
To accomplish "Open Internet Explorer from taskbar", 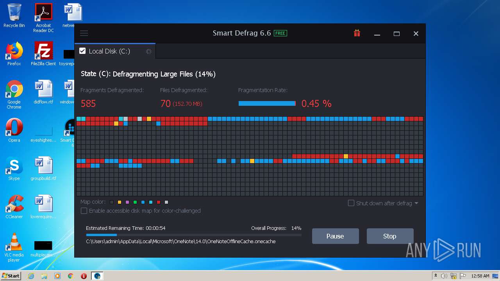I will click(x=31, y=276).
